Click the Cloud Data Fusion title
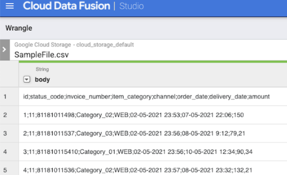The image size is (287, 175). point(67,6)
